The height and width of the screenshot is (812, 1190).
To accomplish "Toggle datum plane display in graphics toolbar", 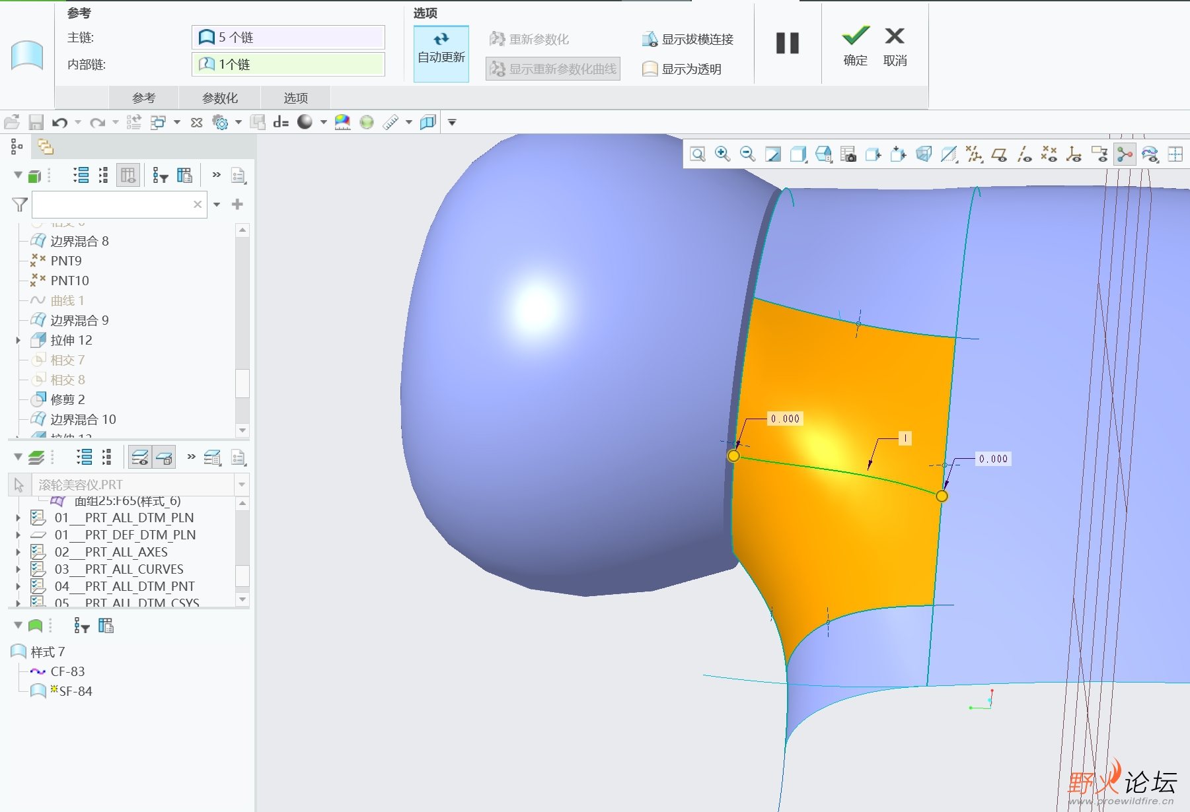I will point(999,154).
